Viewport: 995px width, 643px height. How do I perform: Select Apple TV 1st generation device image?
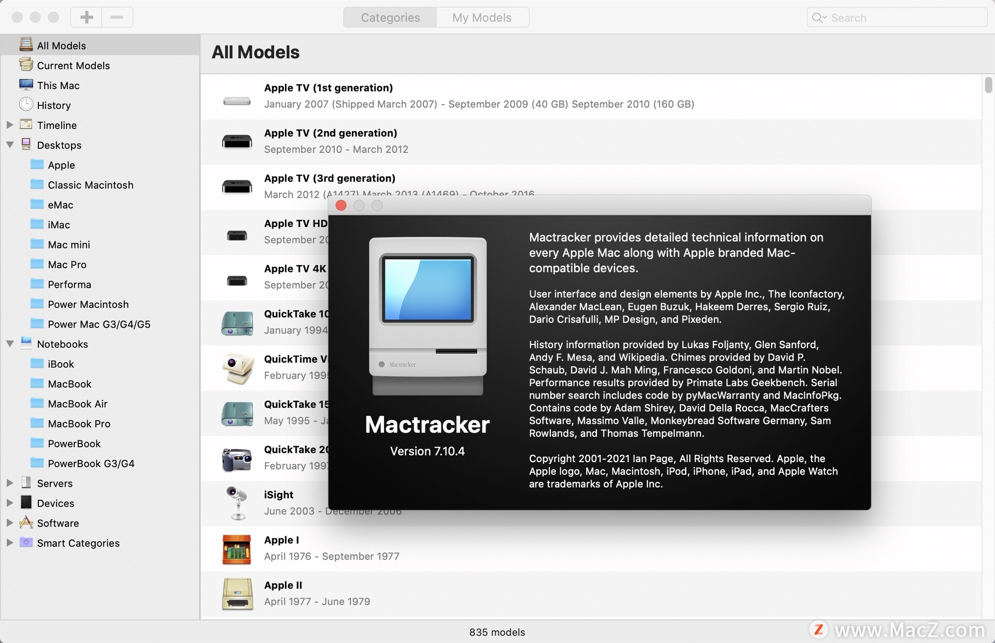(x=237, y=101)
